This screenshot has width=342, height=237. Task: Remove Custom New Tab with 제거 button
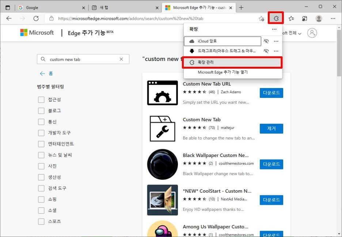tap(271, 129)
